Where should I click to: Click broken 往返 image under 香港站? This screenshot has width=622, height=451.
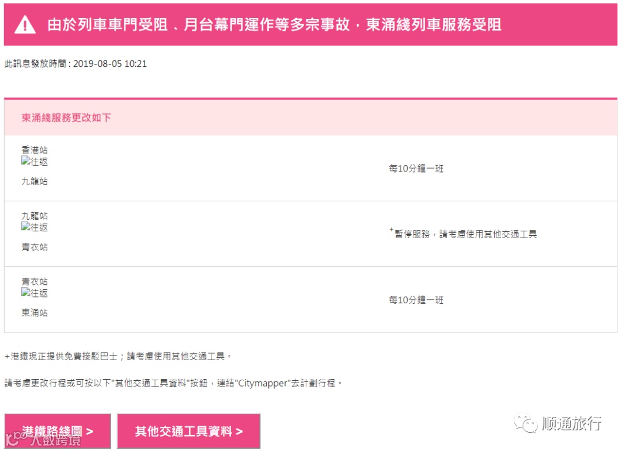click(35, 161)
